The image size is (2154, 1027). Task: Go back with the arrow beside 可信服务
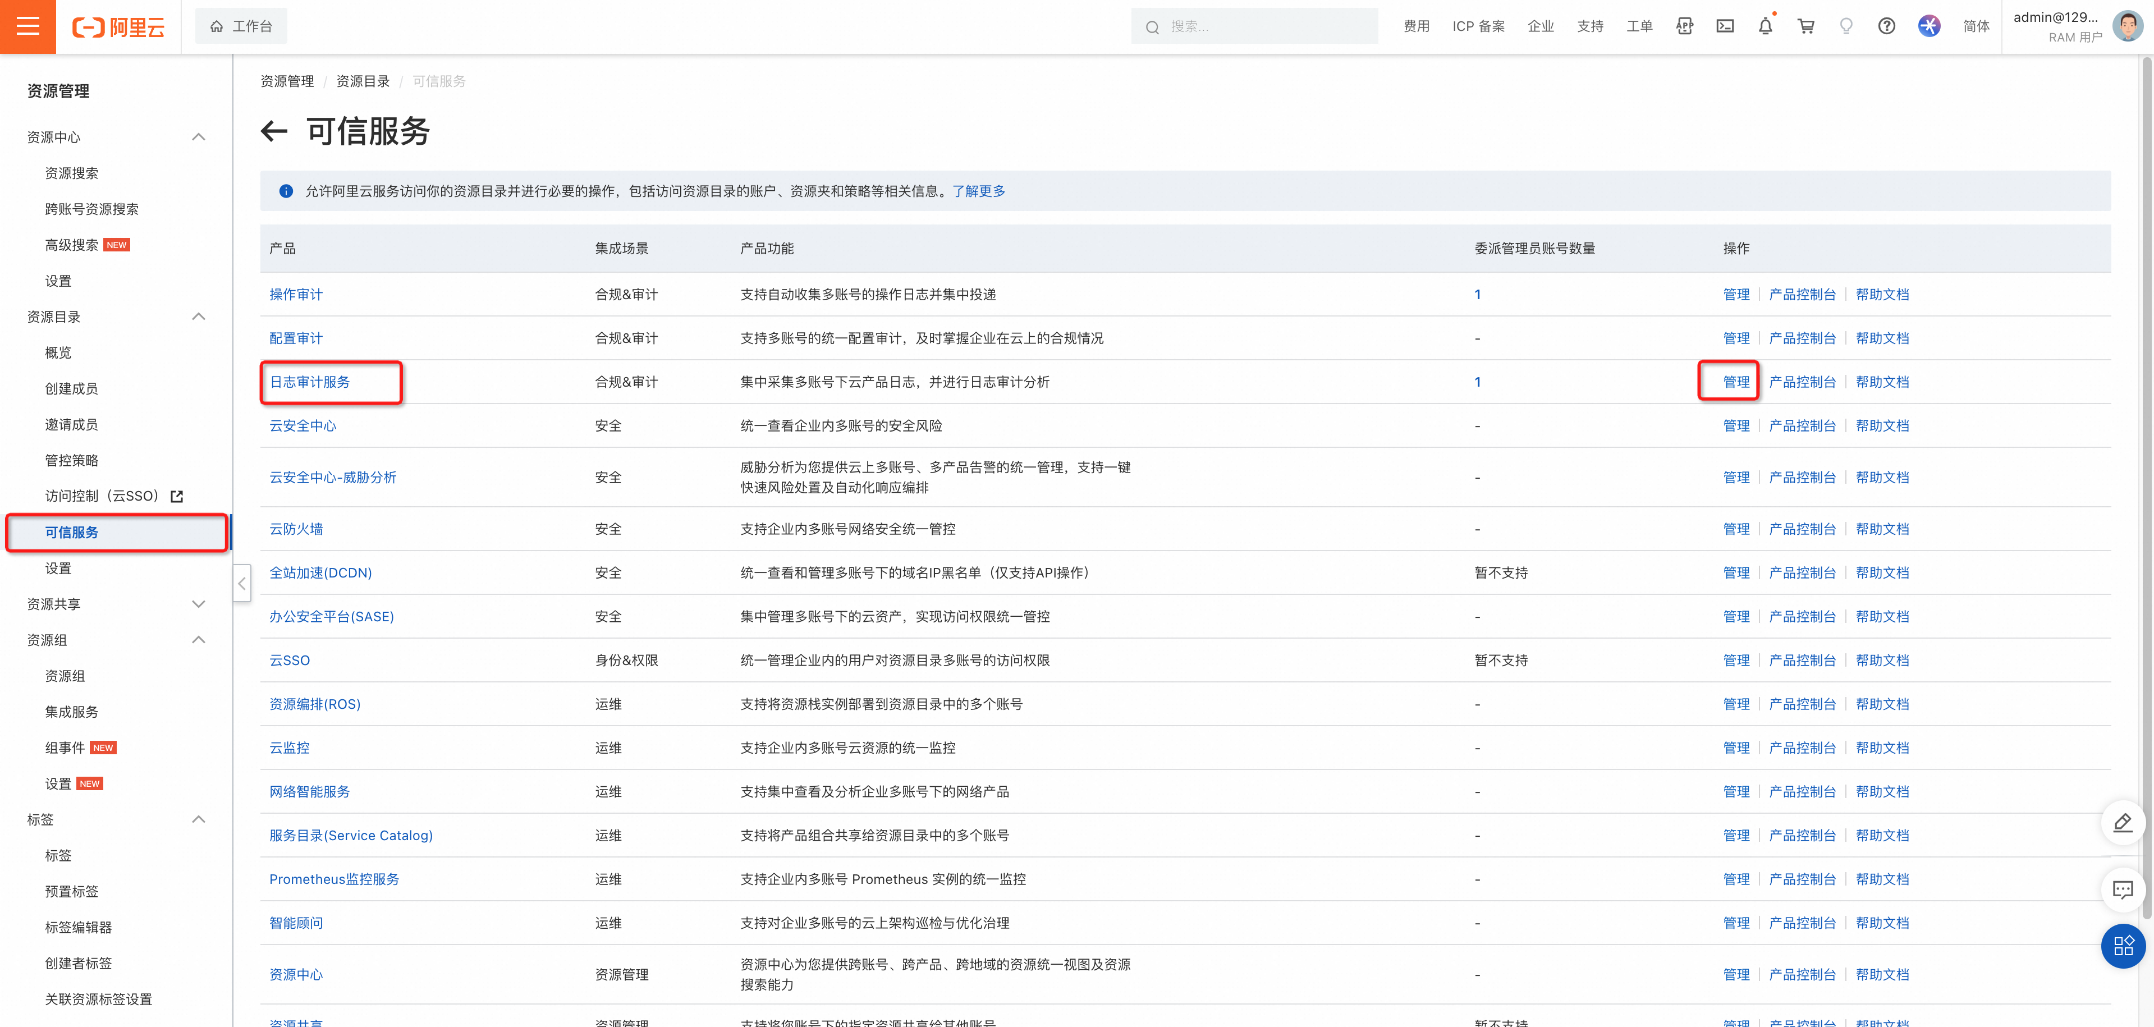[x=274, y=131]
